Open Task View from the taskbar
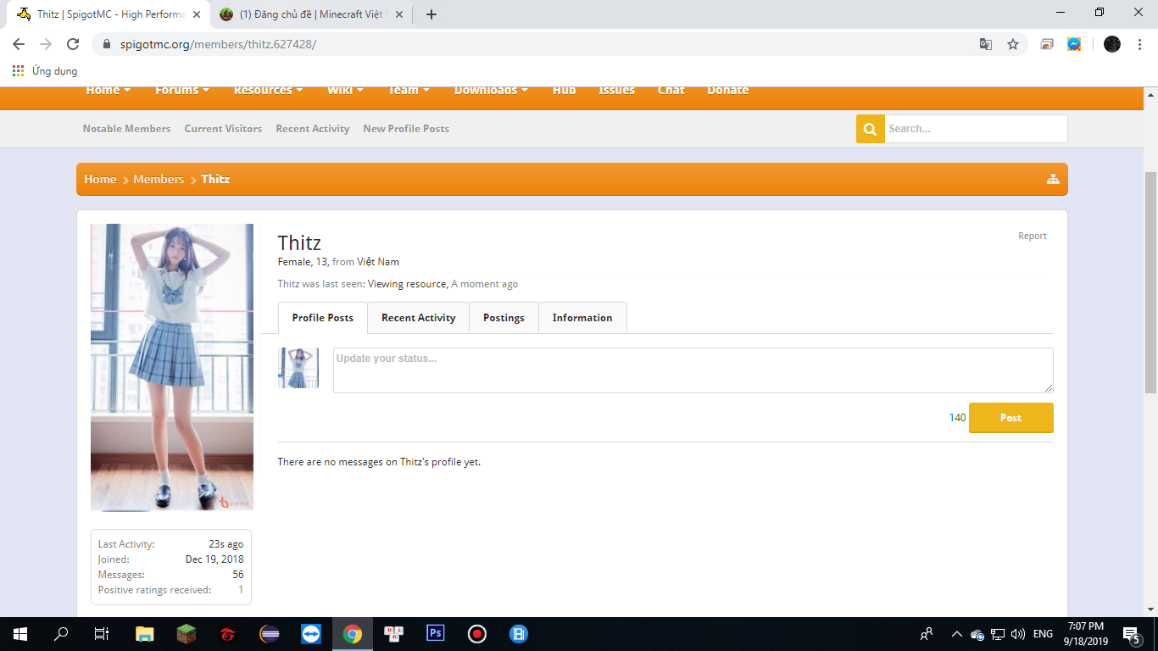The height and width of the screenshot is (651, 1158). (x=101, y=633)
